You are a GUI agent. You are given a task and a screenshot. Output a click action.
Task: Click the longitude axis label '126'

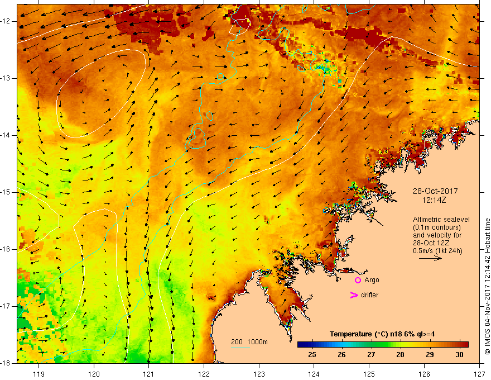tap(424, 374)
